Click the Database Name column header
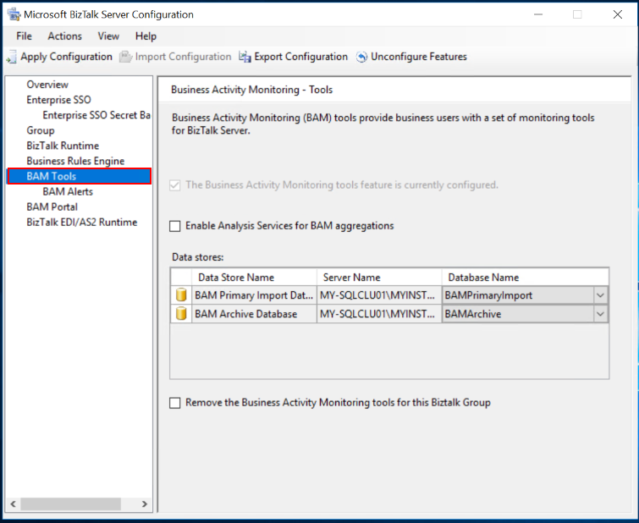The image size is (639, 523). [526, 278]
